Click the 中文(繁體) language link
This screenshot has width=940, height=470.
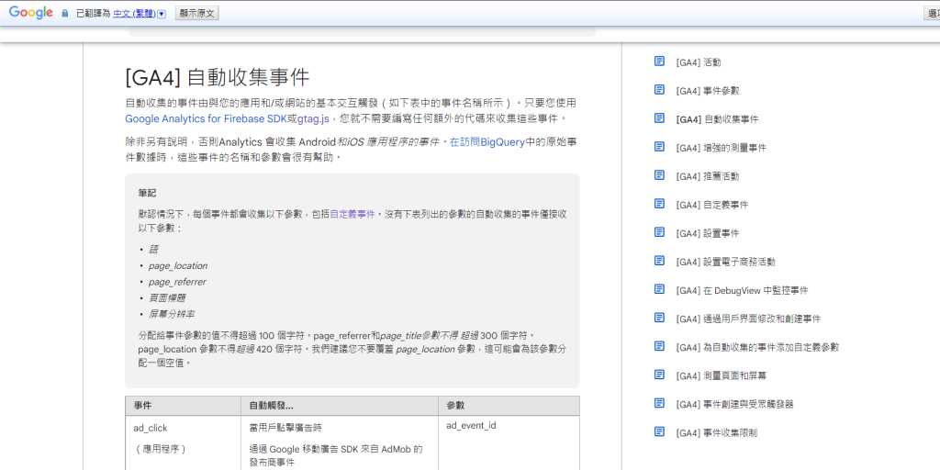[x=134, y=13]
